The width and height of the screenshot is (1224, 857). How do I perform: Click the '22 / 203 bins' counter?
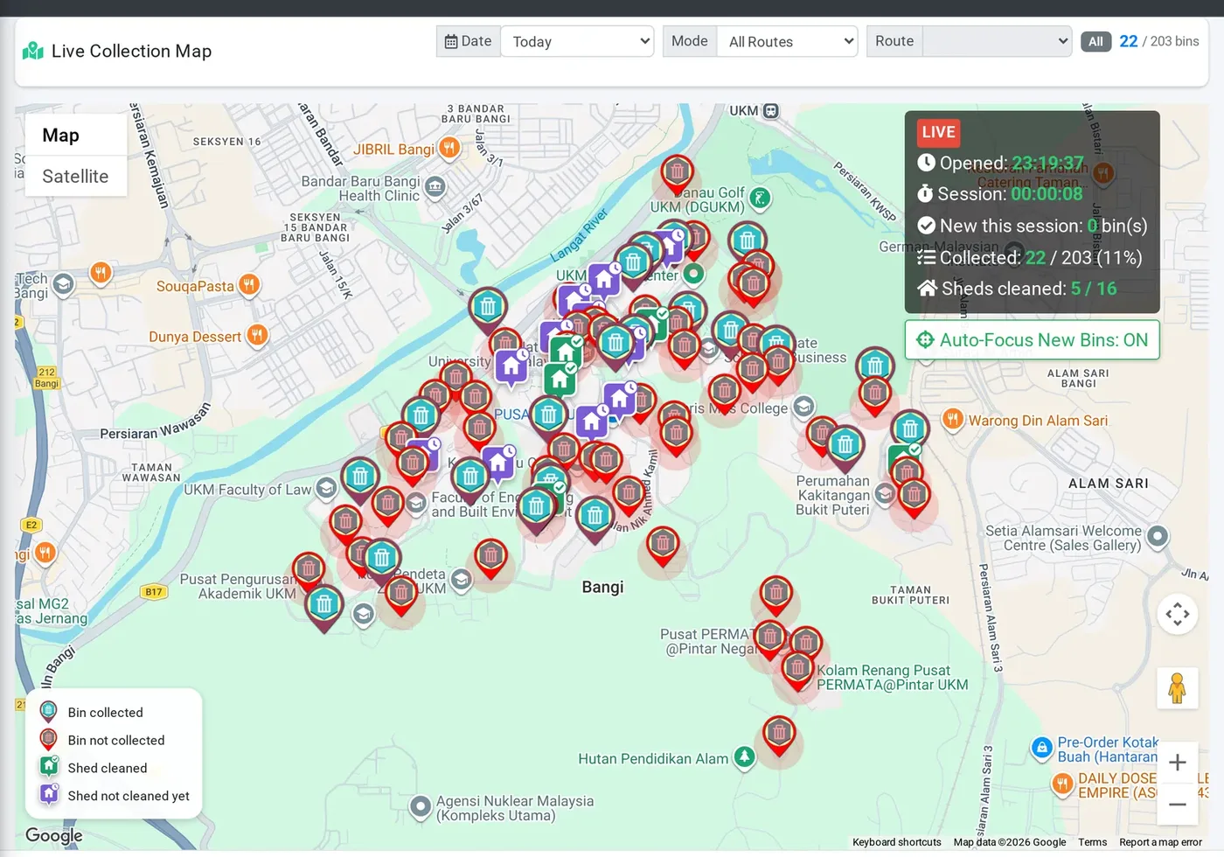(x=1159, y=41)
